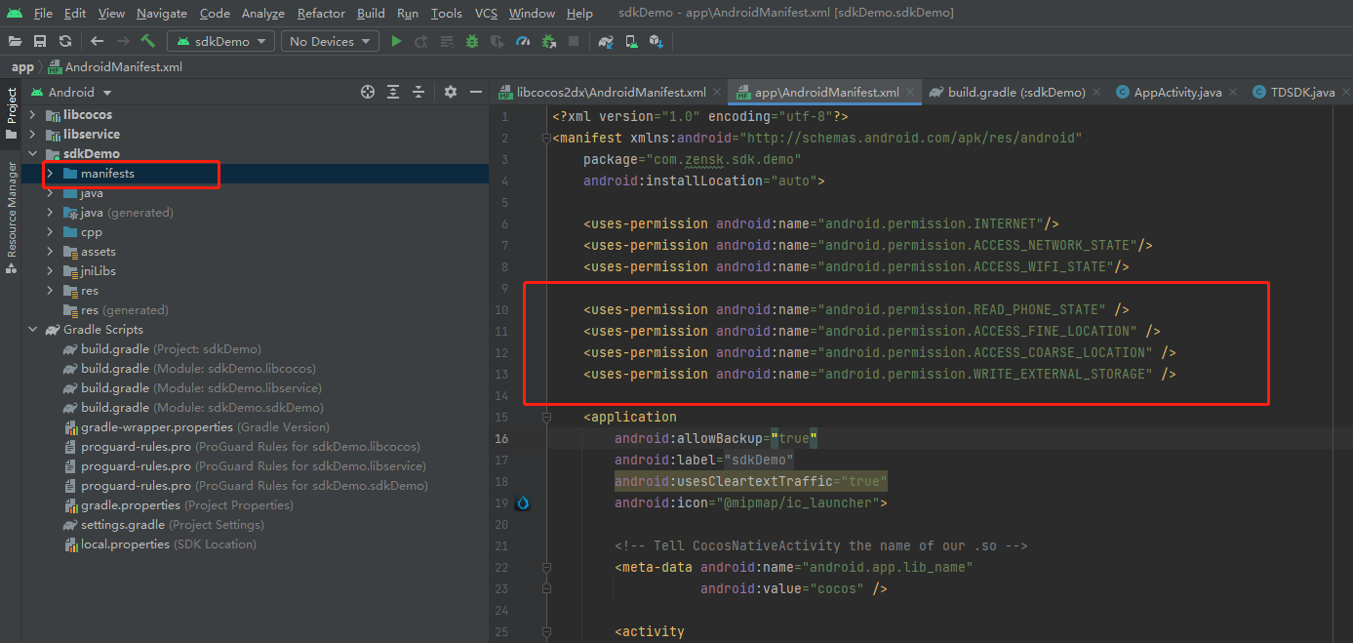Collapse the Gradle Scripts node
The width and height of the screenshot is (1353, 643).
(x=32, y=330)
